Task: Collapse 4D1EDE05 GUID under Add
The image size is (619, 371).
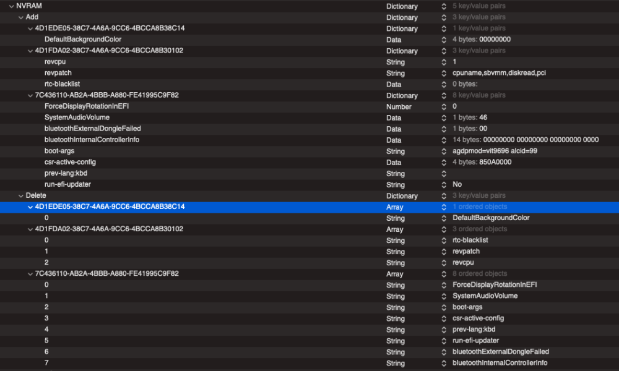Action: coord(30,28)
